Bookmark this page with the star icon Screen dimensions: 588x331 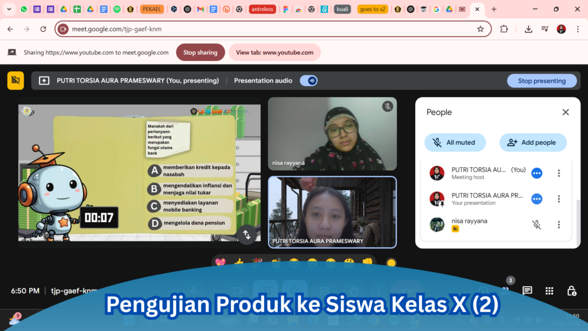pos(481,29)
